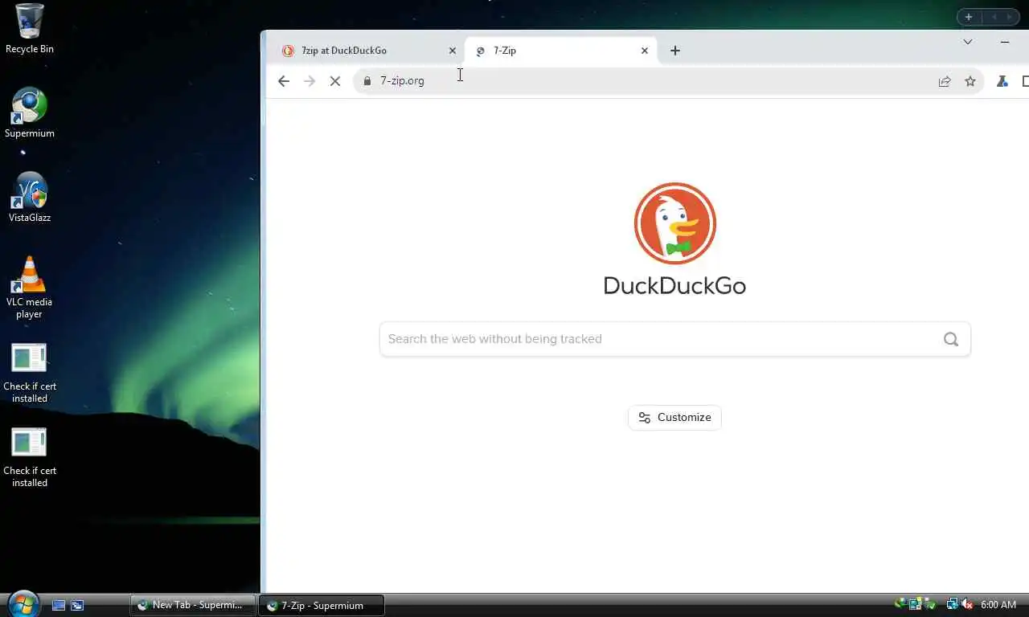Click Show Desktop in quick launch
This screenshot has height=617, width=1029.
(59, 605)
